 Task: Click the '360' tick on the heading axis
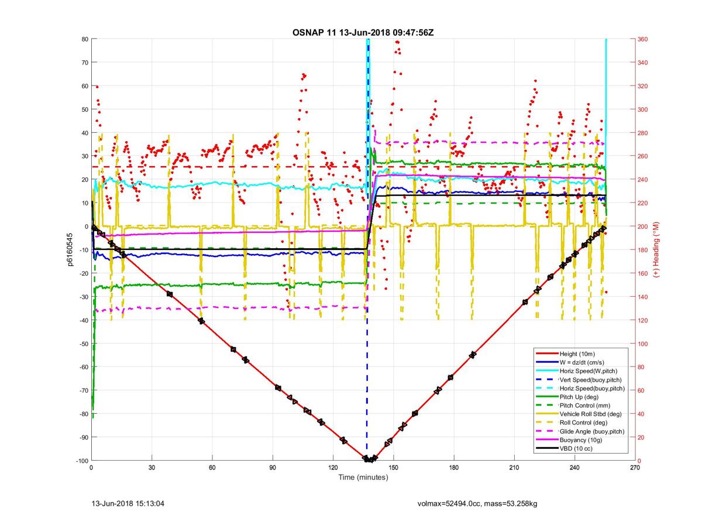[643, 39]
